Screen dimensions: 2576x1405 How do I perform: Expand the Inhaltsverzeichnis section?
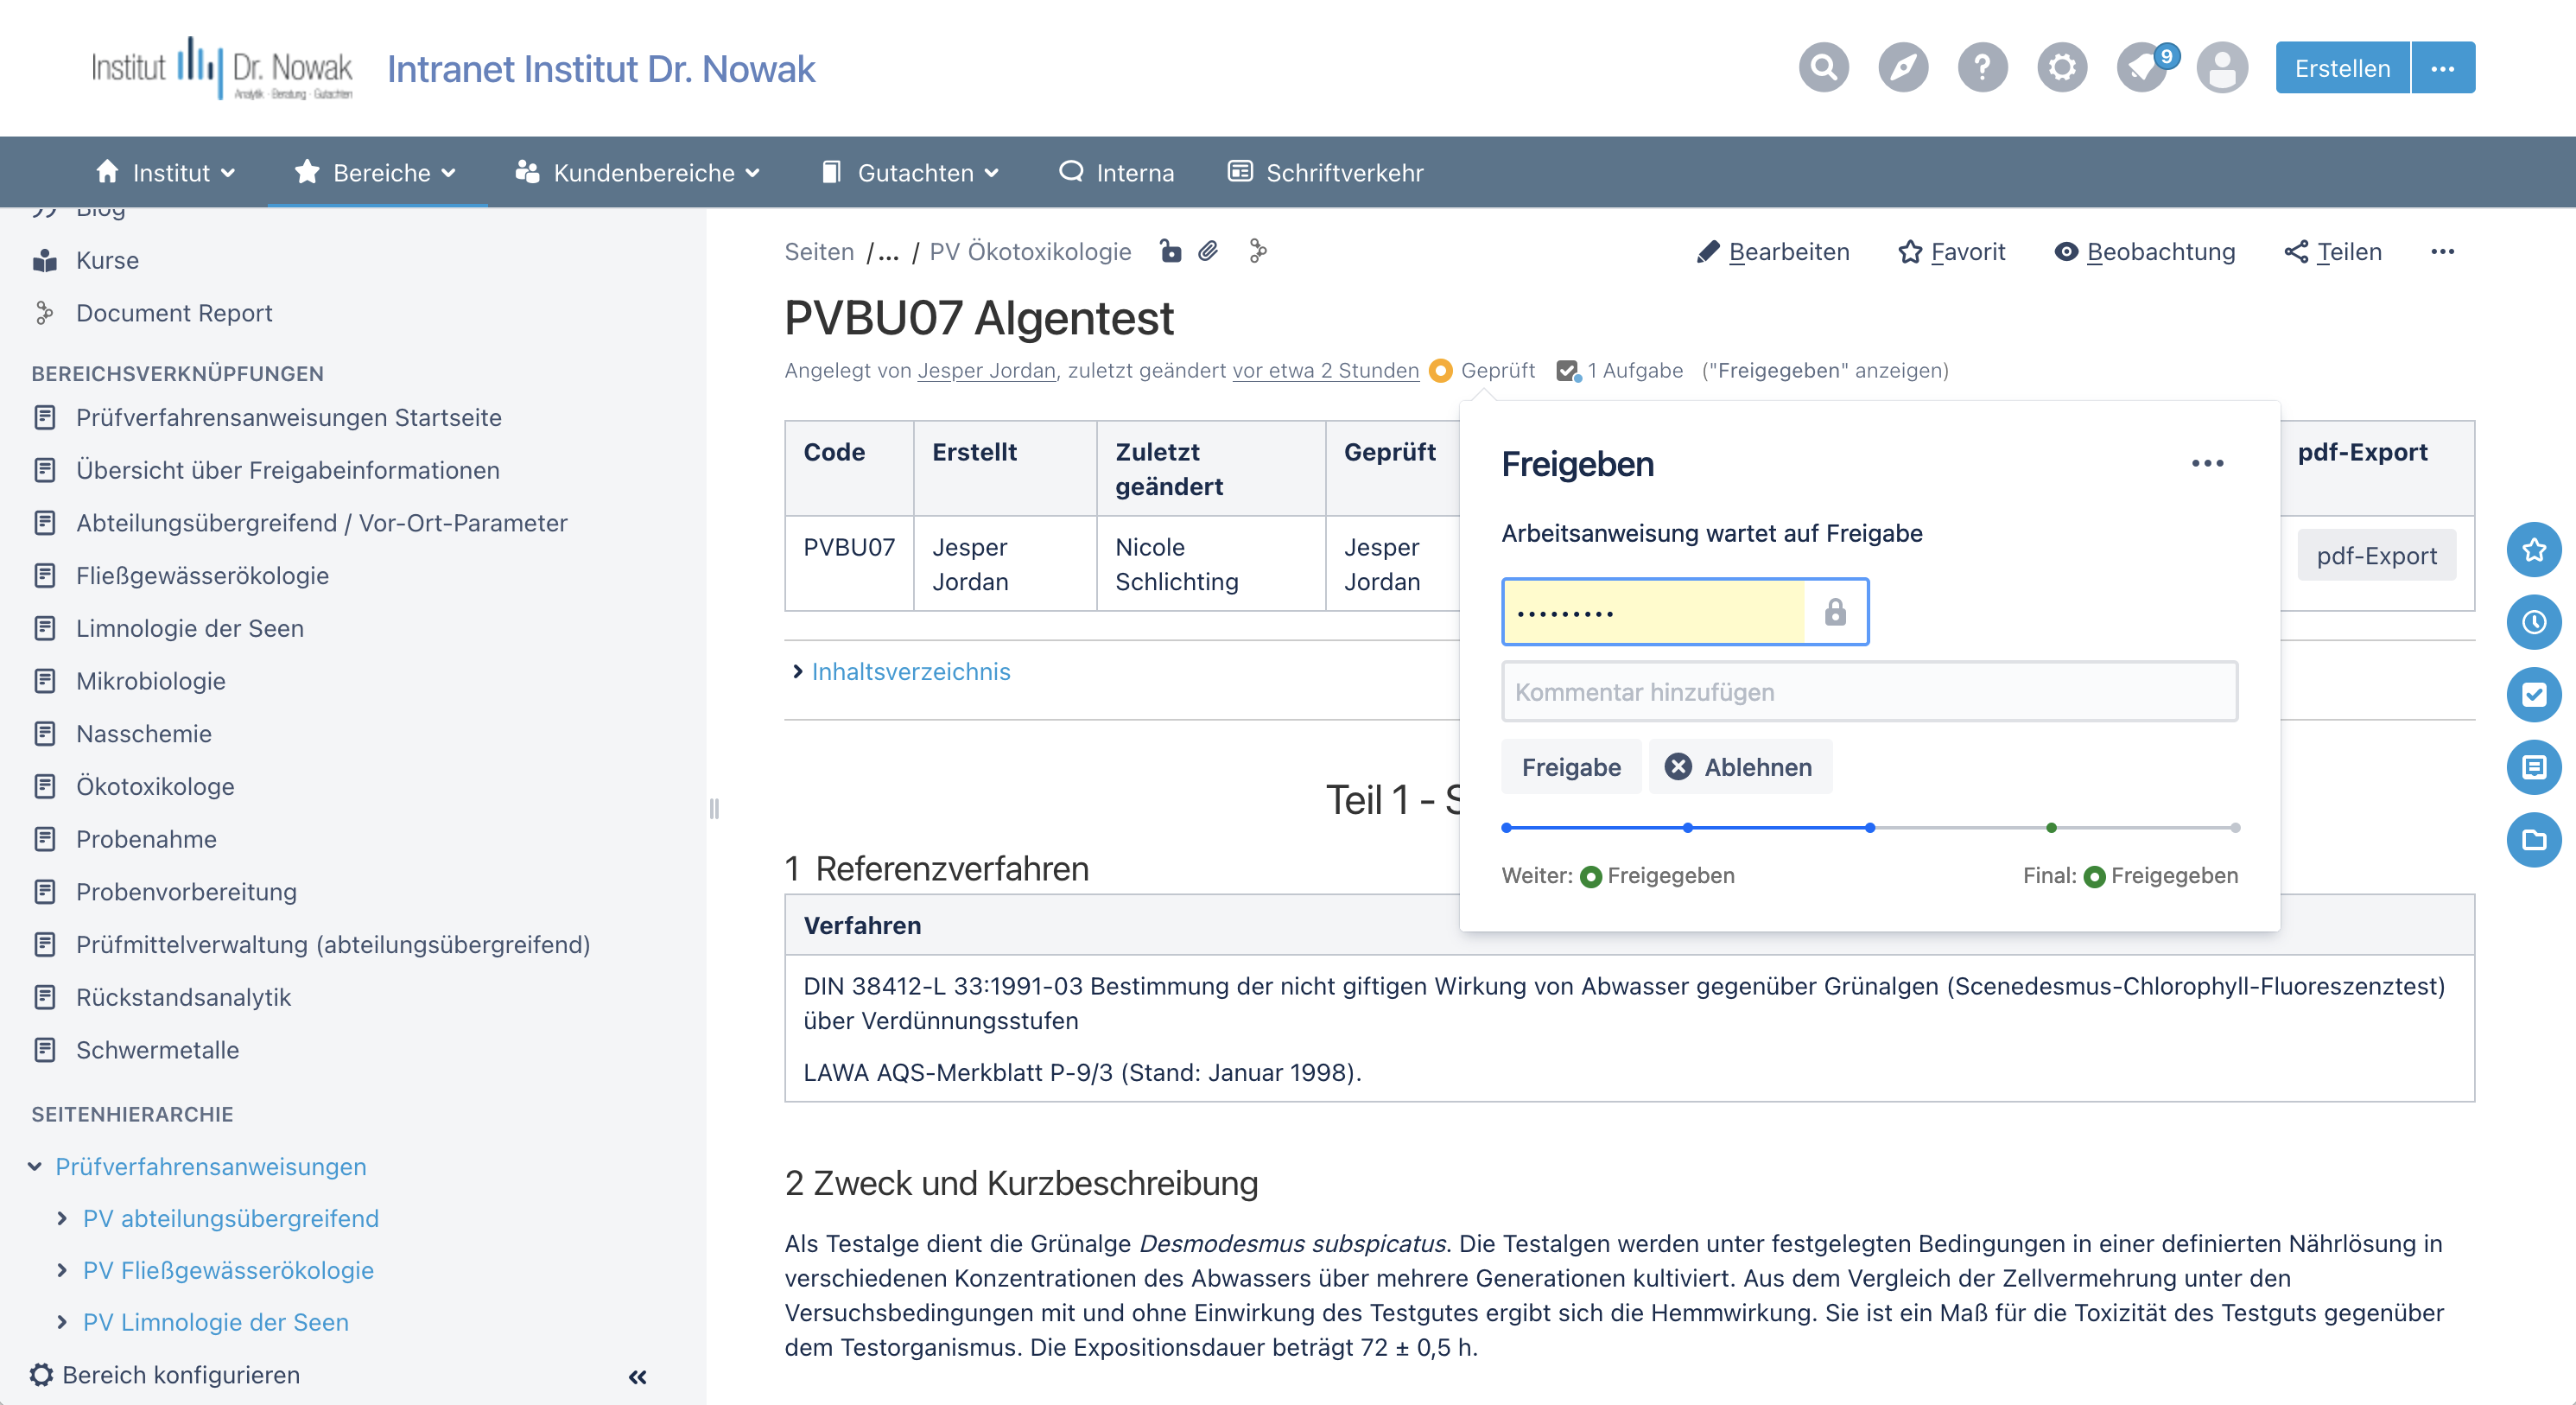click(901, 671)
